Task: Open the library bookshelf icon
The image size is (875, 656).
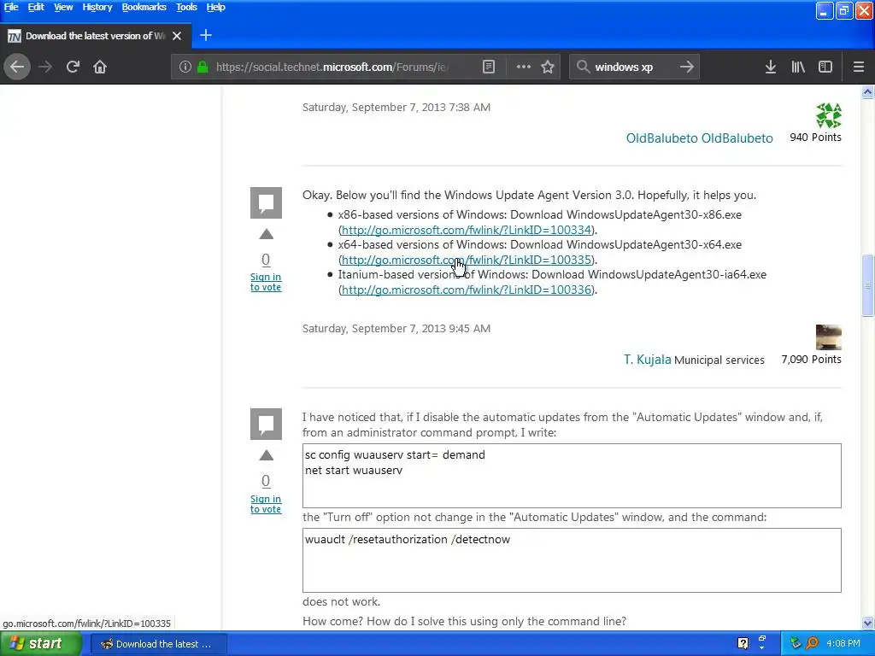Action: [798, 67]
